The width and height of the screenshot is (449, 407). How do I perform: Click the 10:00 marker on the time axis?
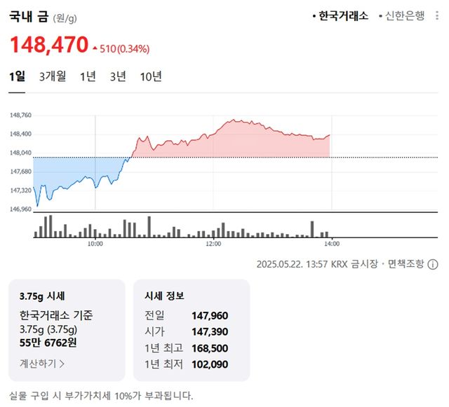[x=95, y=244]
